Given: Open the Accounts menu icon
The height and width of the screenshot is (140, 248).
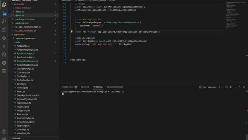Looking at the screenshot, I should [x=4, y=131].
